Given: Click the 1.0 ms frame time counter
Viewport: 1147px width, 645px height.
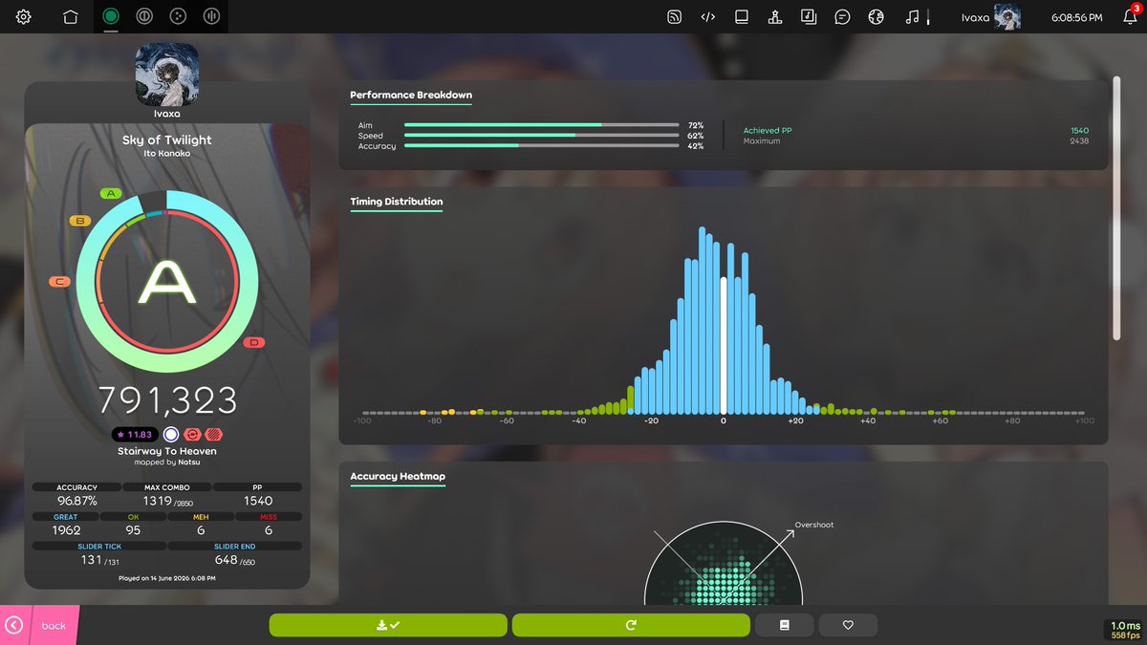Looking at the screenshot, I should (1126, 625).
